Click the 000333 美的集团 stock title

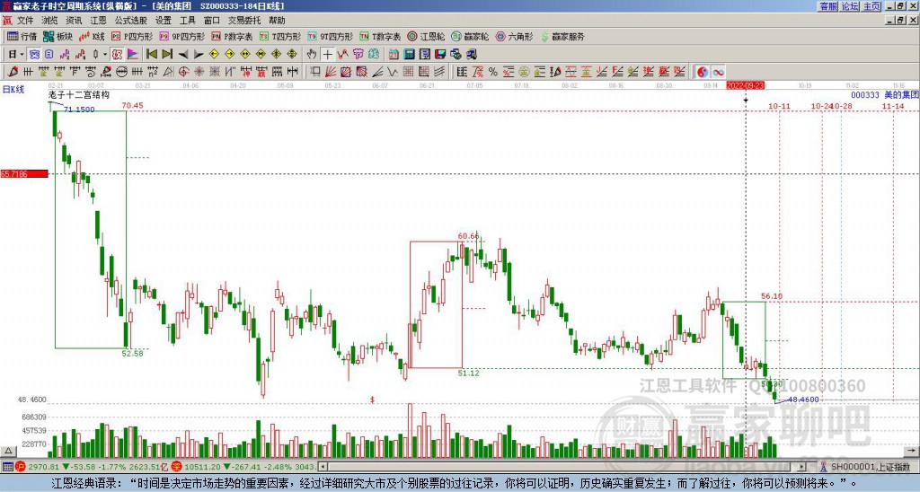pyautogui.click(x=885, y=94)
